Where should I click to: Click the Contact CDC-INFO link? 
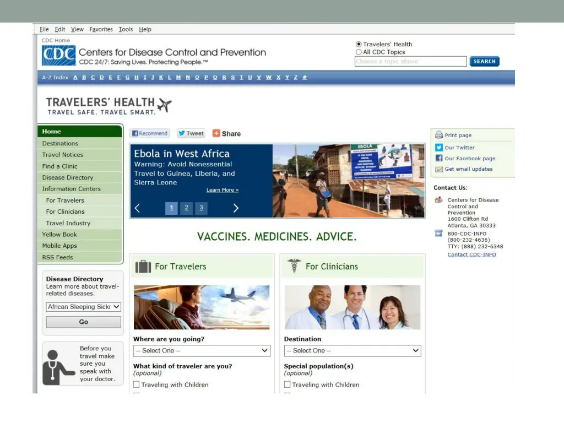(471, 254)
